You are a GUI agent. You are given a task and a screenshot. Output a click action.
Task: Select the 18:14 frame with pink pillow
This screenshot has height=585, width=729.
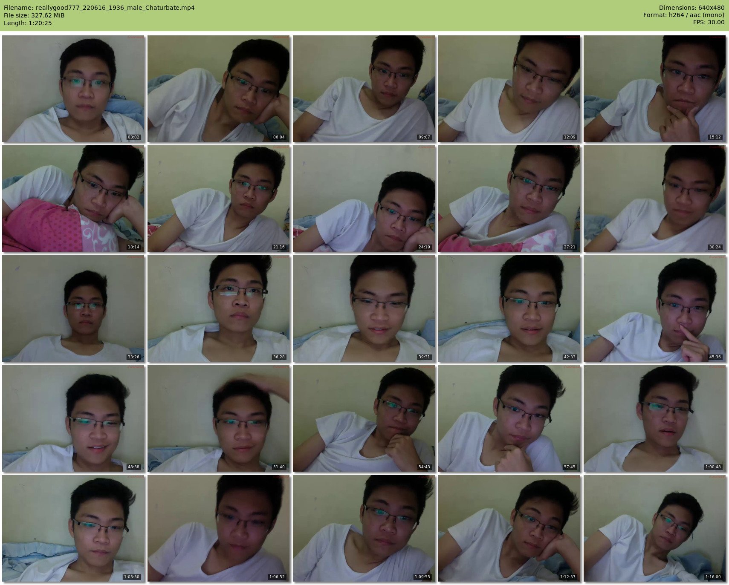click(x=73, y=199)
